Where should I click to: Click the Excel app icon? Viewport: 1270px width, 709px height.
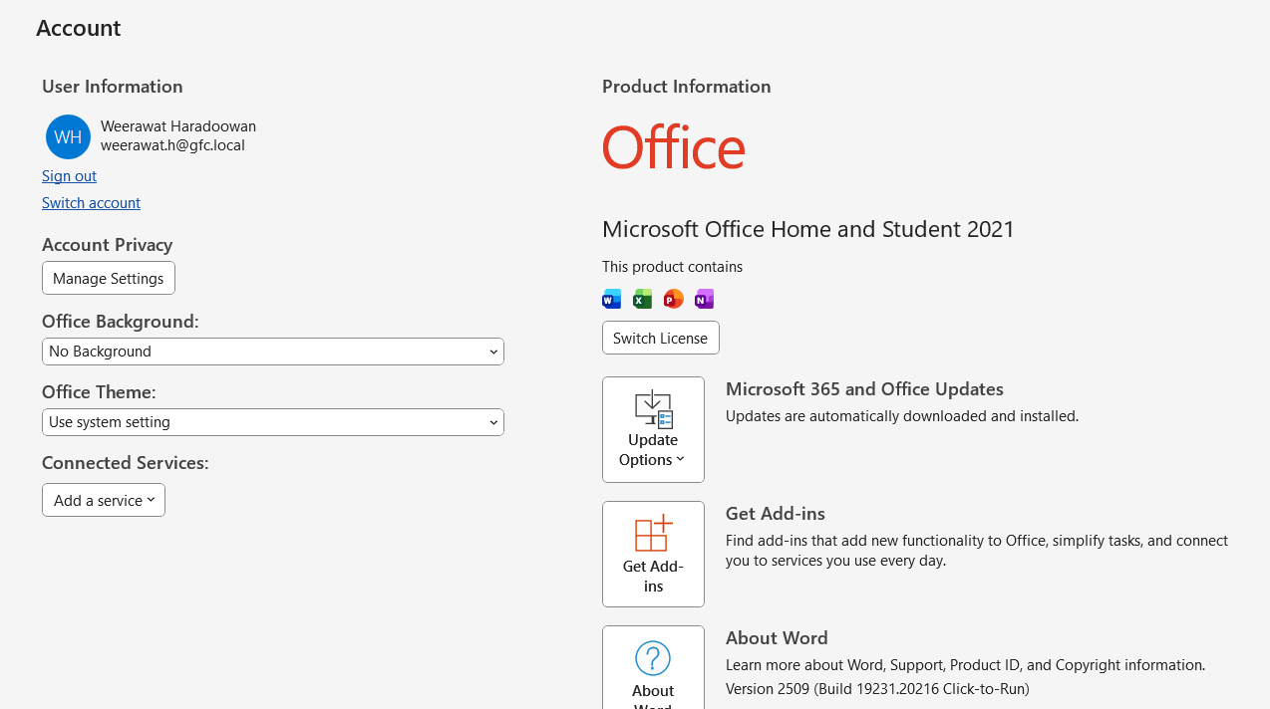tap(643, 299)
